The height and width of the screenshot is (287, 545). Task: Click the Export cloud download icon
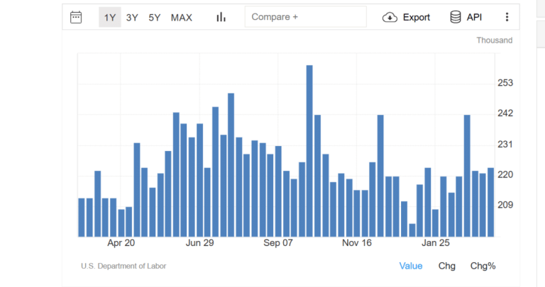(x=390, y=17)
